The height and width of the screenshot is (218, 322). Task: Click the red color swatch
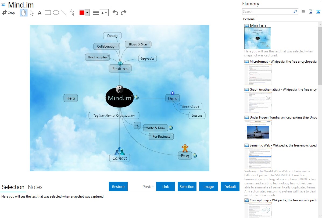[82, 13]
